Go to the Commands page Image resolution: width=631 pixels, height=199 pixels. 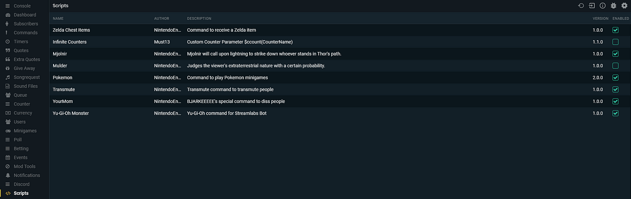(25, 32)
